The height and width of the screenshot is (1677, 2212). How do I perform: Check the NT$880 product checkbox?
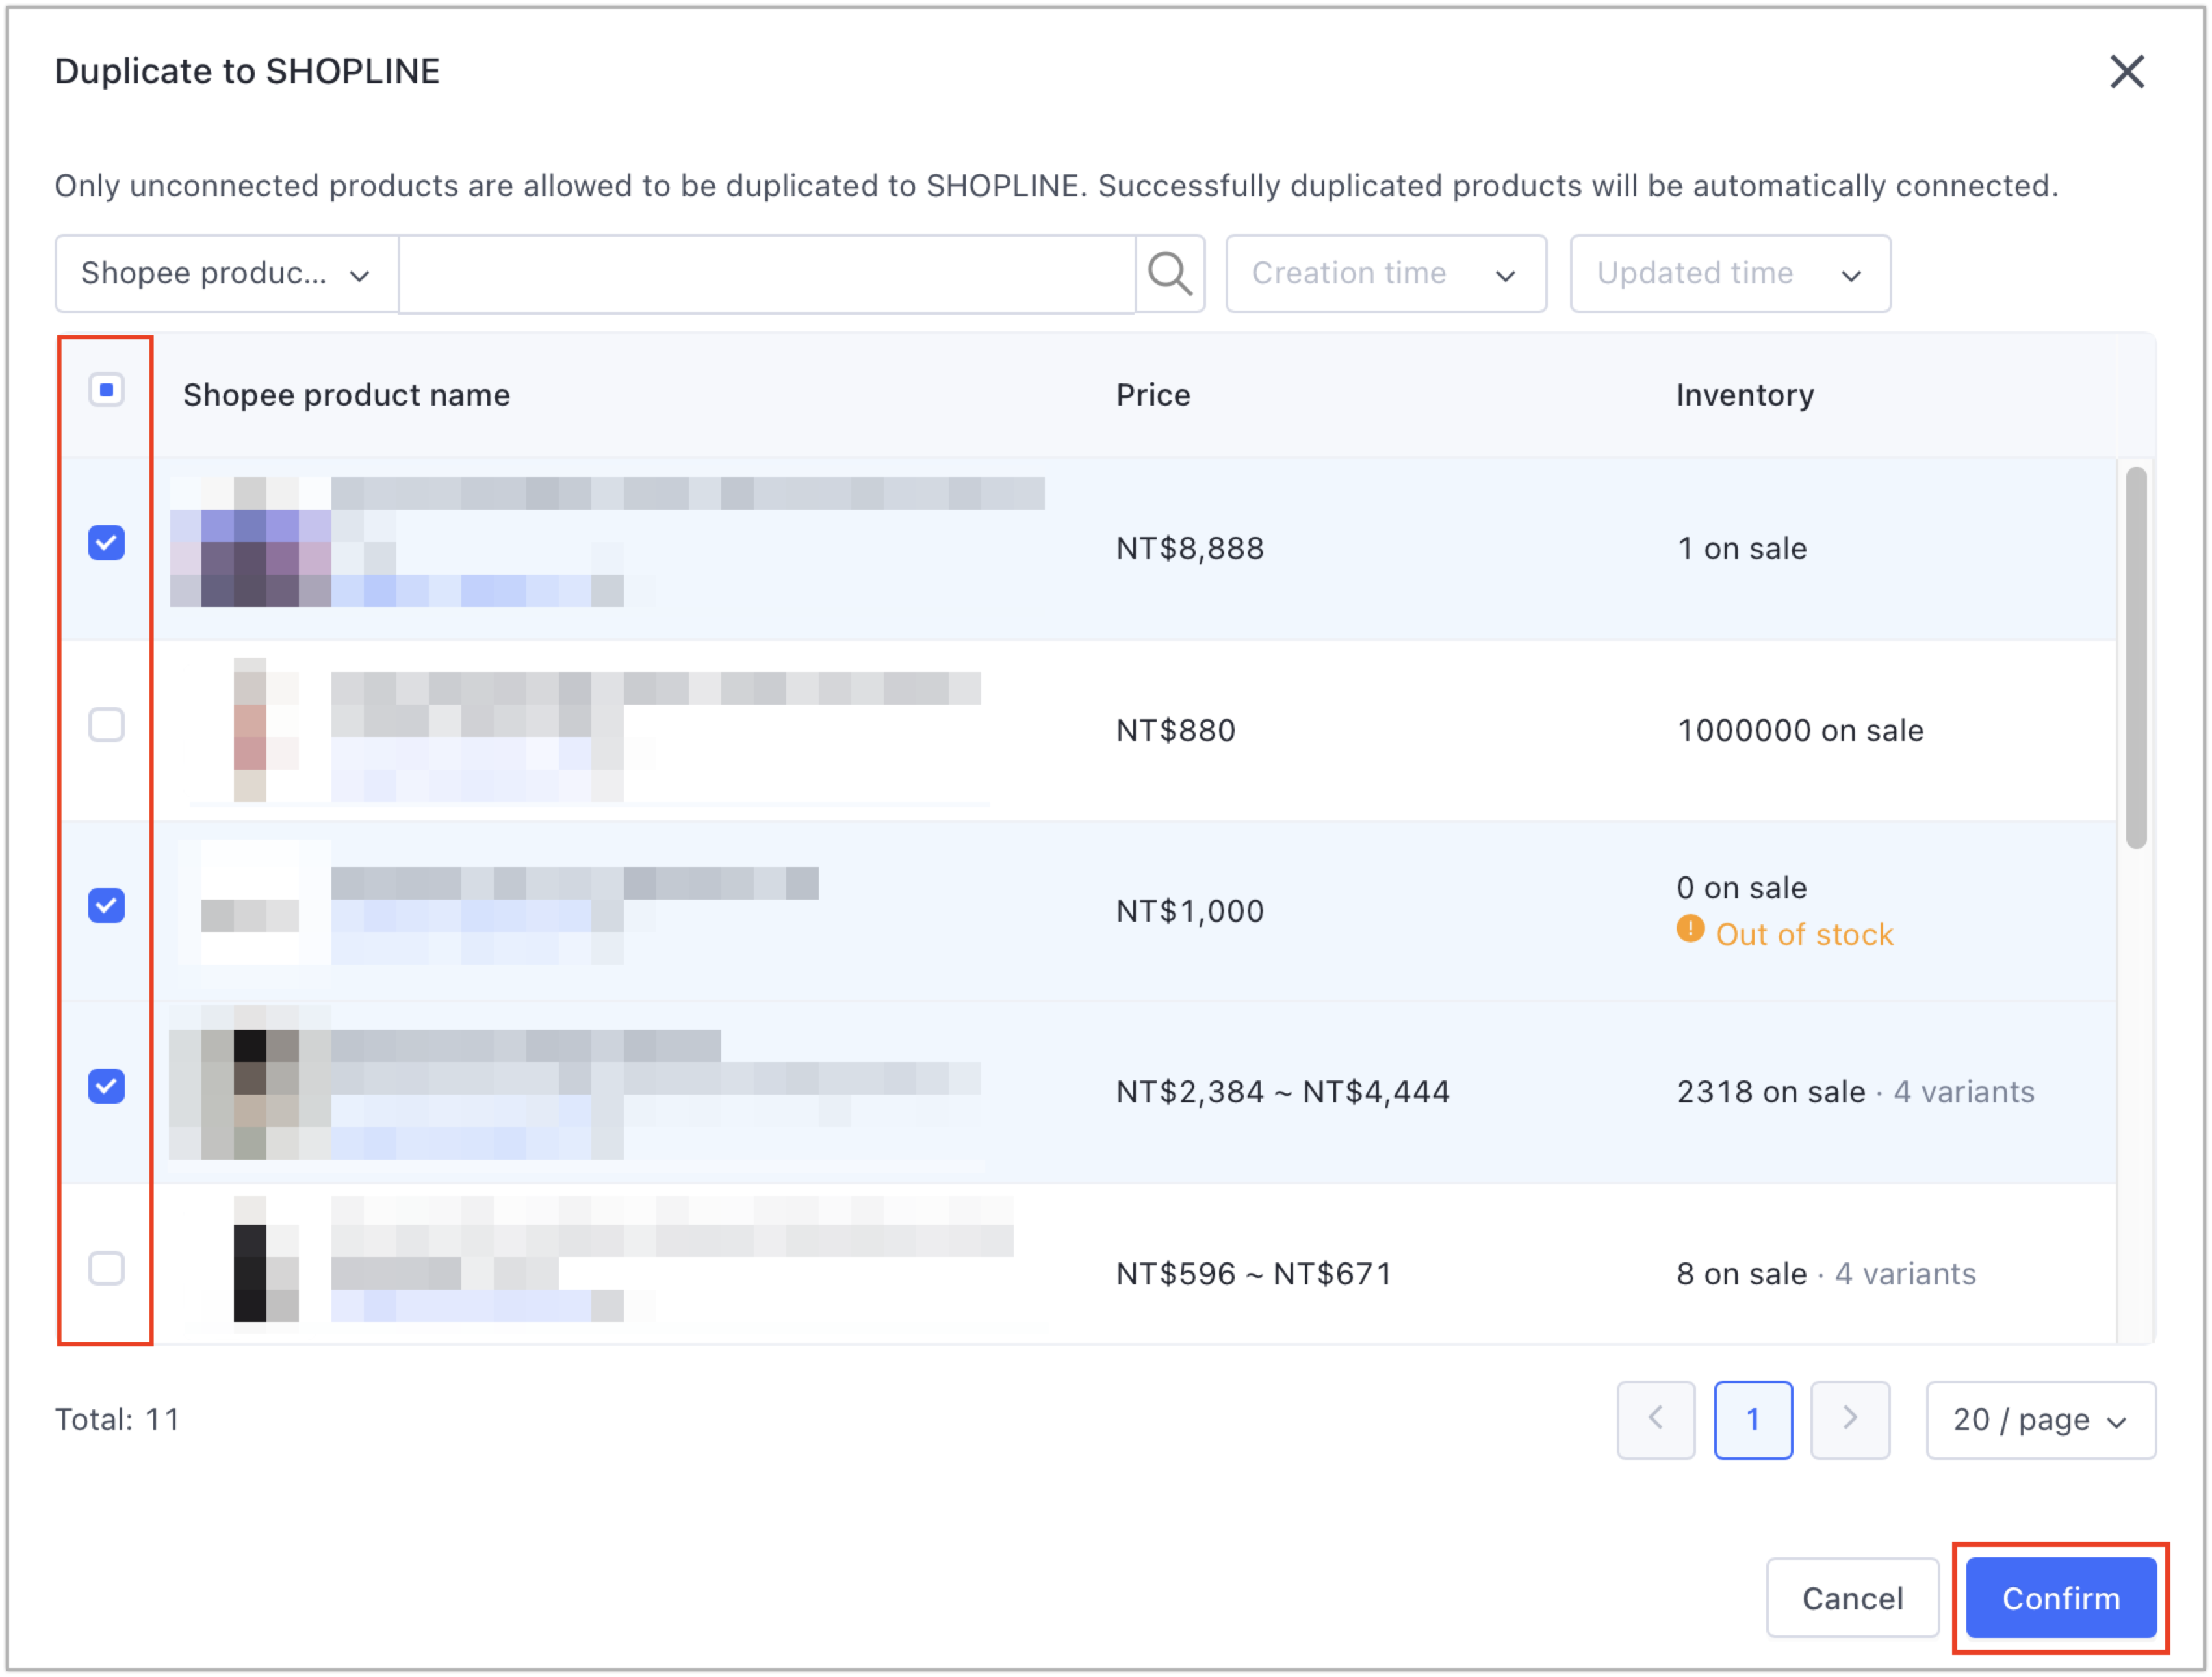(107, 725)
